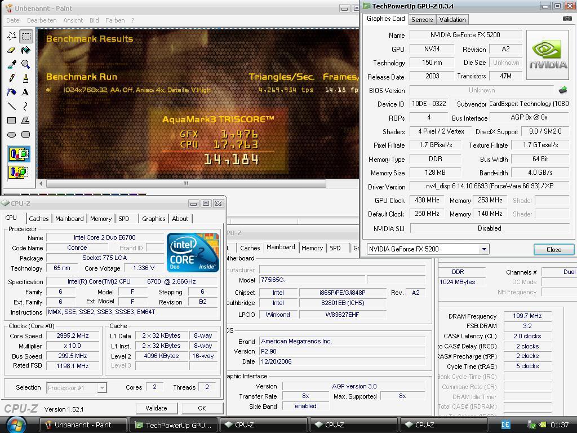Open the Processor #1 selection dropdown
577x433 pixels.
[103, 388]
